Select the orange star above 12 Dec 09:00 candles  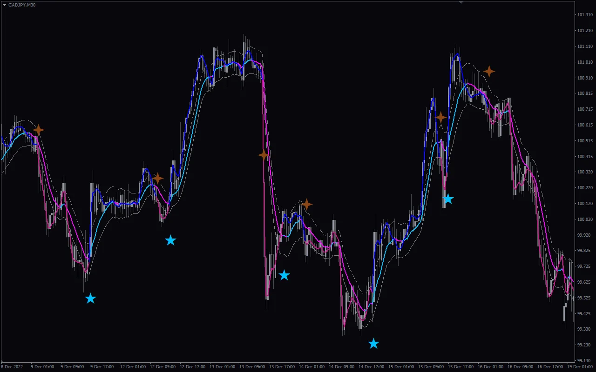pyautogui.click(x=158, y=178)
